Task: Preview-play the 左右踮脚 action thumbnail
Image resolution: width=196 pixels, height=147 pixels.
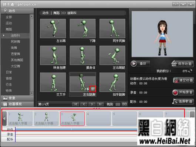Action: coord(88,89)
